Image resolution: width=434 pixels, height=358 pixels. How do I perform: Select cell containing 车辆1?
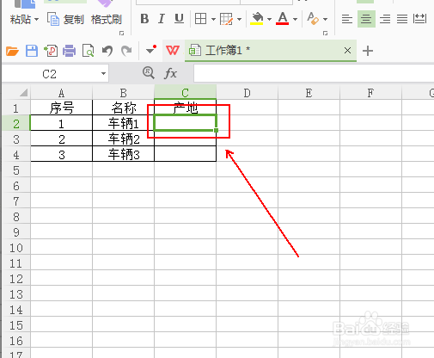[x=124, y=123]
